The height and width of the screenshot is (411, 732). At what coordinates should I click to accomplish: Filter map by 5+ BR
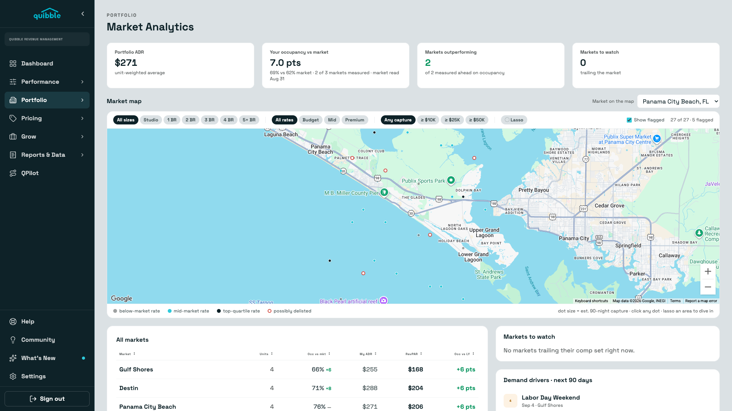(249, 120)
